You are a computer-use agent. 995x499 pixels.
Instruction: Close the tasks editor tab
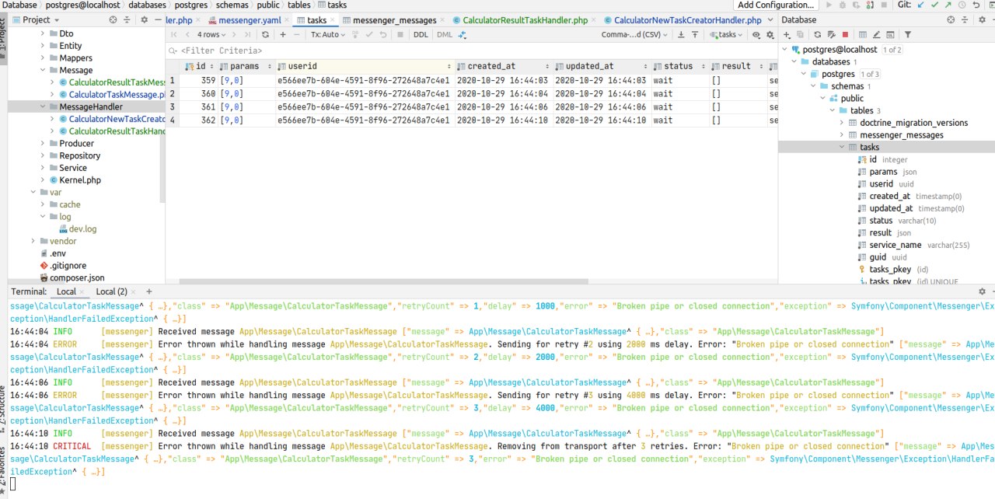(332, 20)
